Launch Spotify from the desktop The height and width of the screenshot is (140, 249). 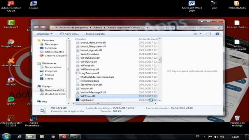(11, 101)
